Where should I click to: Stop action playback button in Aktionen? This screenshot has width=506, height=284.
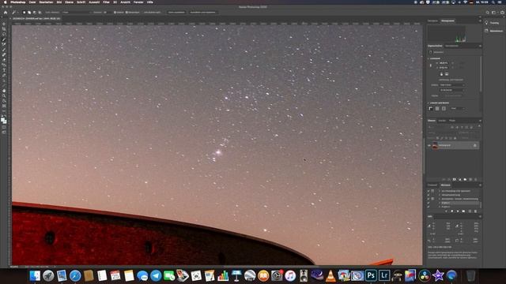[x=446, y=211]
